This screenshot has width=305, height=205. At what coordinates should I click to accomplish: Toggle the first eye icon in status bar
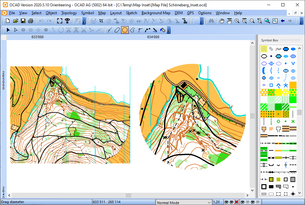[x=226, y=202]
